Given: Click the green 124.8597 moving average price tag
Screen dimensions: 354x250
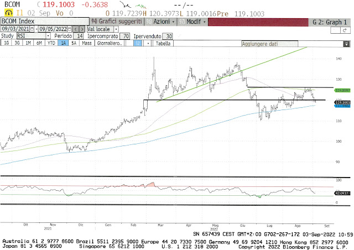Looking at the screenshot, I should (342, 90).
